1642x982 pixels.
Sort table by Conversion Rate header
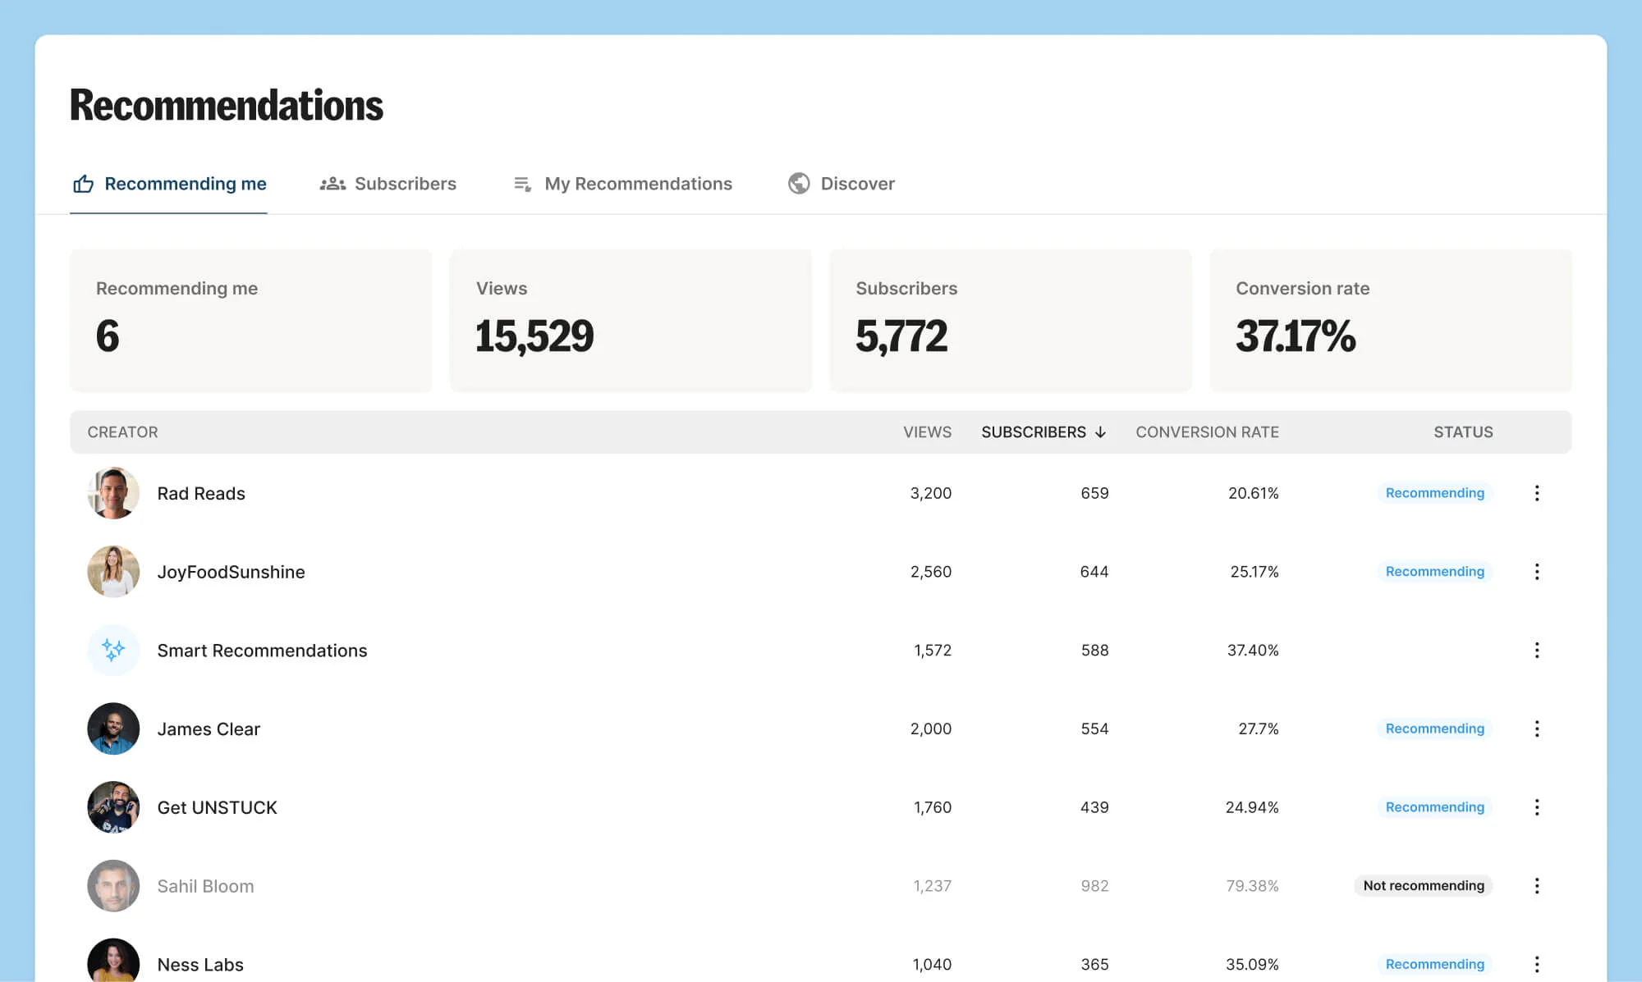pyautogui.click(x=1206, y=432)
